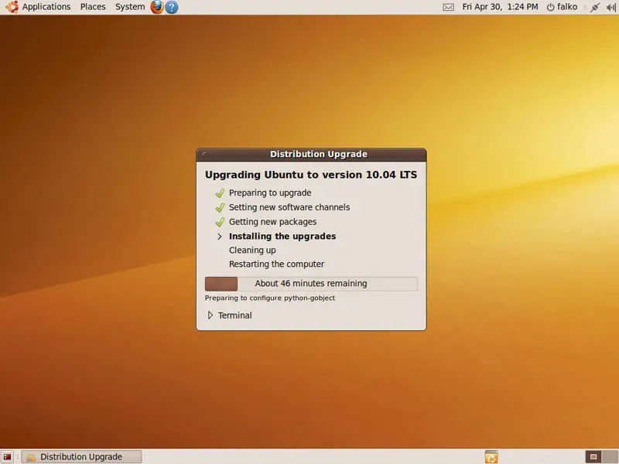
Task: Click checkmark beside Setting new software channels
Action: (220, 207)
